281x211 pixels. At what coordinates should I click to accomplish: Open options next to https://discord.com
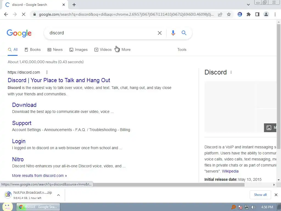point(47,72)
